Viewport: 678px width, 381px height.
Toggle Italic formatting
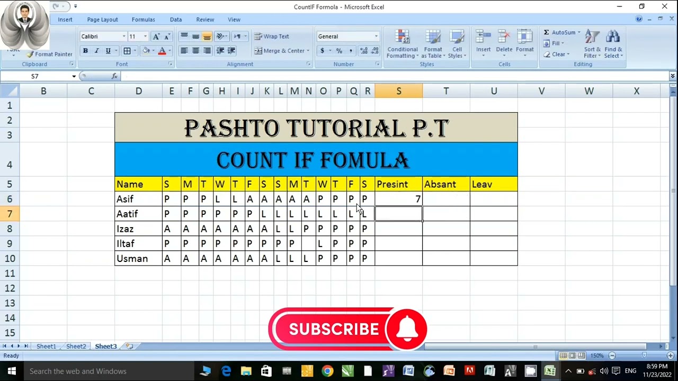pos(96,51)
